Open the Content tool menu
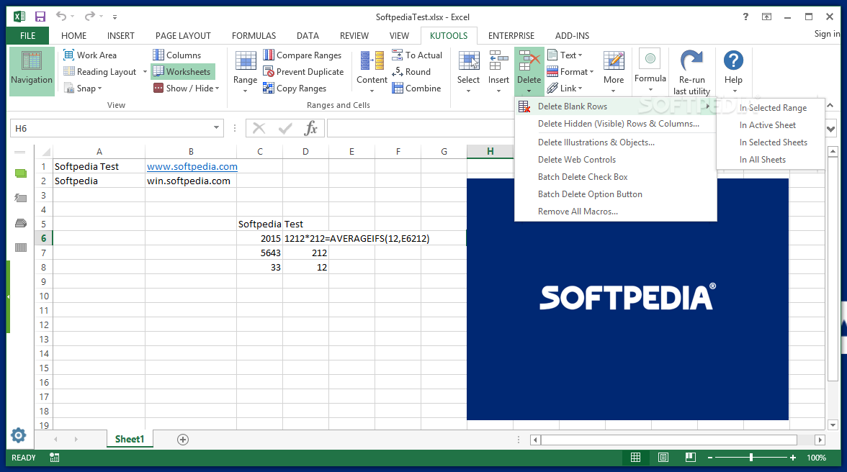This screenshot has width=847, height=472. (372, 72)
